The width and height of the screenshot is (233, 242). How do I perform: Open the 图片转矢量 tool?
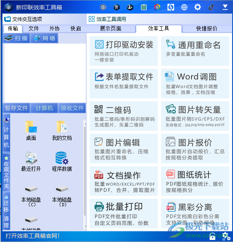(195, 116)
